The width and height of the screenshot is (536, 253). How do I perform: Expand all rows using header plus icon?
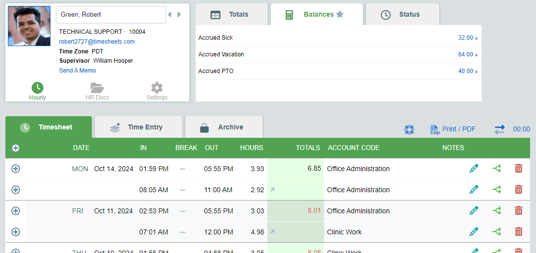point(16,148)
